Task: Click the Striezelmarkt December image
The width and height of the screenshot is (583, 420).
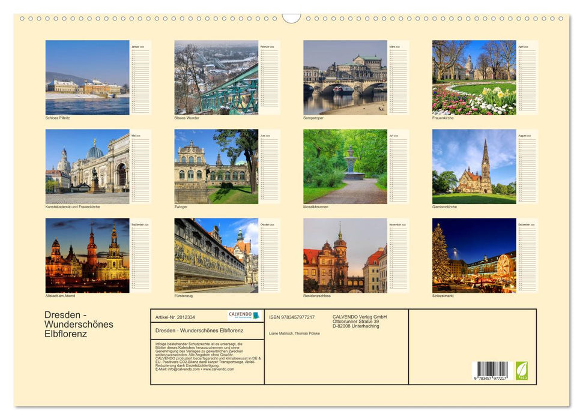Action: click(474, 254)
